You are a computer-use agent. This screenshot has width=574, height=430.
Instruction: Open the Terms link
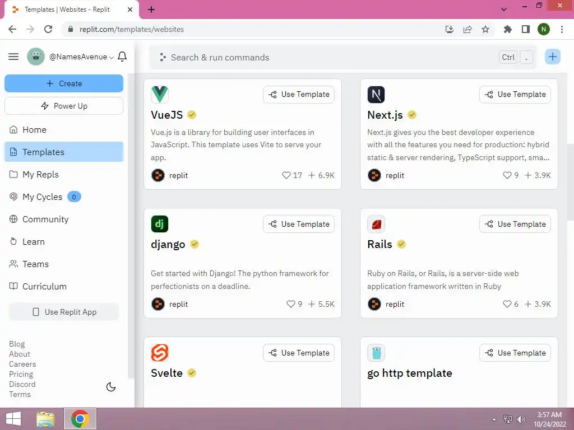(20, 394)
